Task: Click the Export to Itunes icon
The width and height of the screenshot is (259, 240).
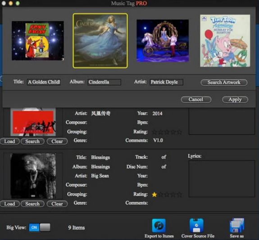Action: click(x=159, y=226)
